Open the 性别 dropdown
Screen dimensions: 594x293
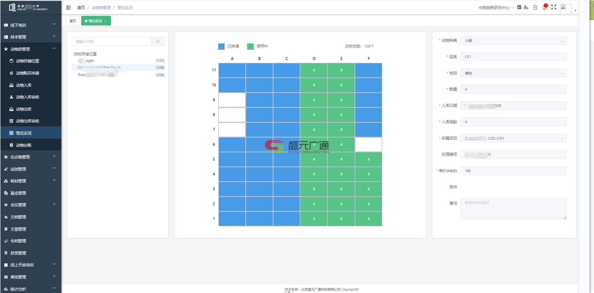pyautogui.click(x=513, y=73)
